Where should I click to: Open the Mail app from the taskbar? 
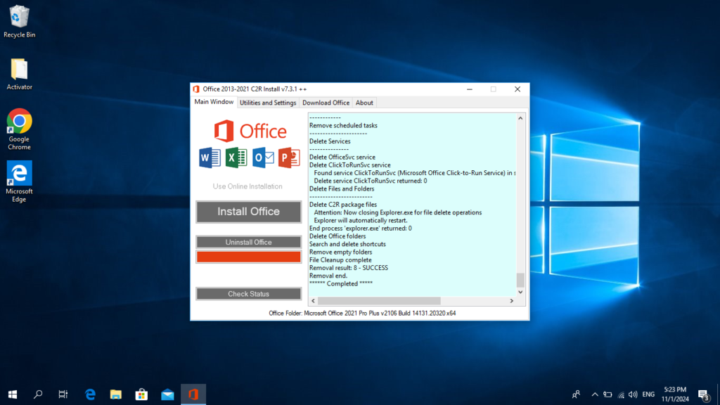click(167, 394)
